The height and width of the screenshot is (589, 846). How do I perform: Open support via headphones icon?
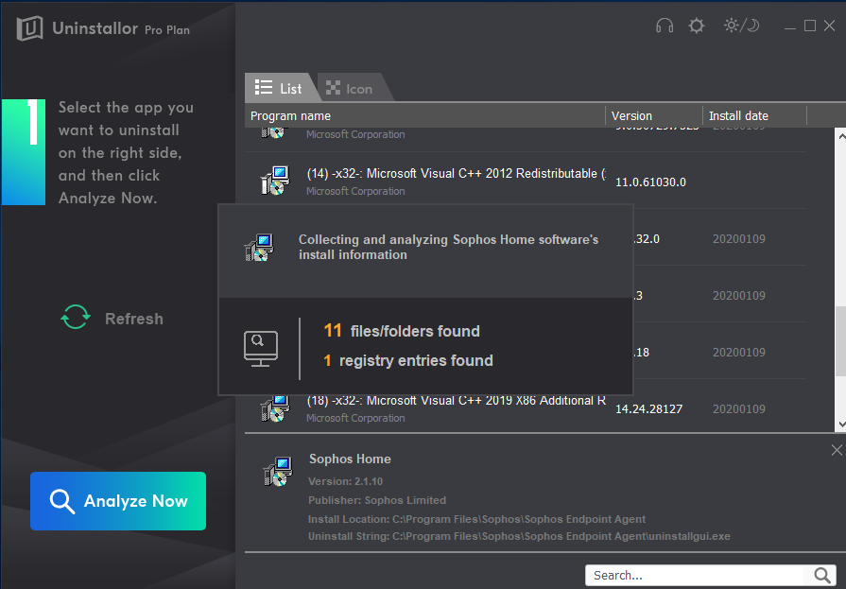[x=665, y=26]
